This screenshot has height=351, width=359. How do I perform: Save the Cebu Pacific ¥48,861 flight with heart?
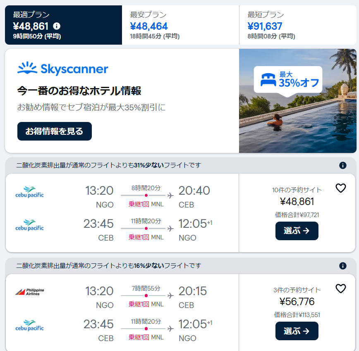click(x=340, y=189)
